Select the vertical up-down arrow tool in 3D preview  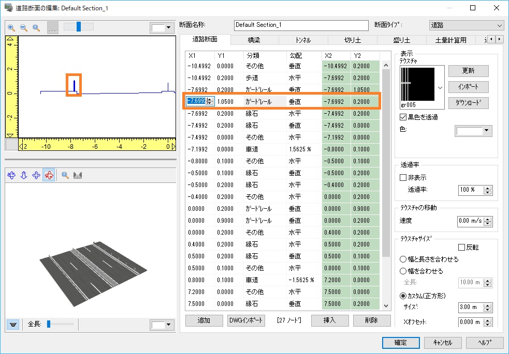(x=24, y=175)
